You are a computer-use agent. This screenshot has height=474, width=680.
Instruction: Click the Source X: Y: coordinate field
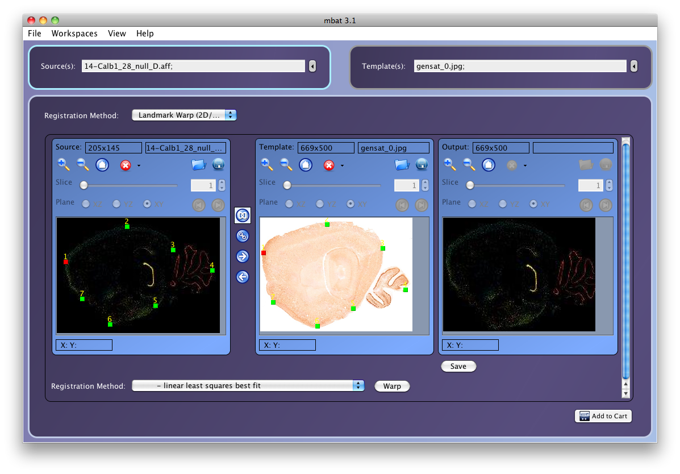84,345
